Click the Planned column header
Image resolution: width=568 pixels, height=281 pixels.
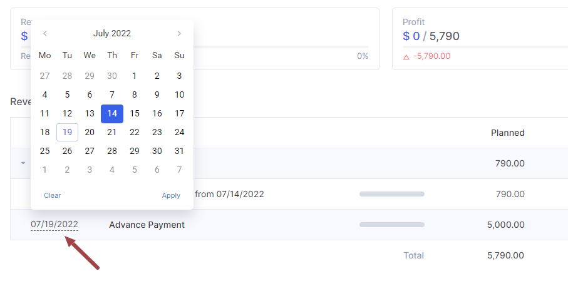tap(507, 133)
